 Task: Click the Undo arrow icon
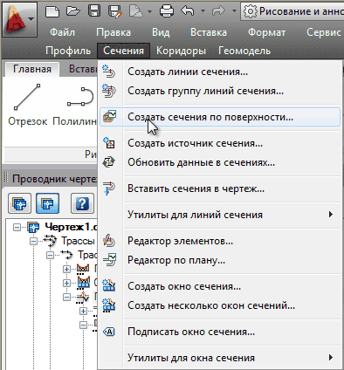(188, 11)
